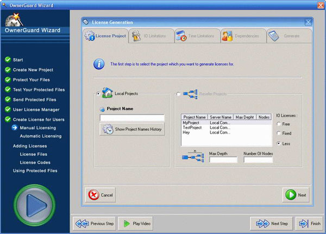Click the Max Depth tree diagram icon

pos(194,156)
